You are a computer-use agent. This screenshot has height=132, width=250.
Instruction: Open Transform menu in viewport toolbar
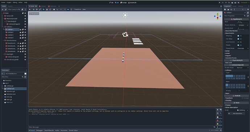pyautogui.click(x=78, y=9)
